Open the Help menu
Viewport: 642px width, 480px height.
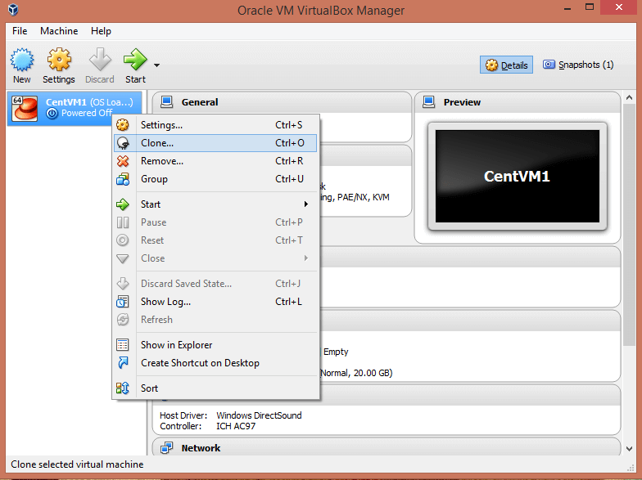[x=101, y=31]
